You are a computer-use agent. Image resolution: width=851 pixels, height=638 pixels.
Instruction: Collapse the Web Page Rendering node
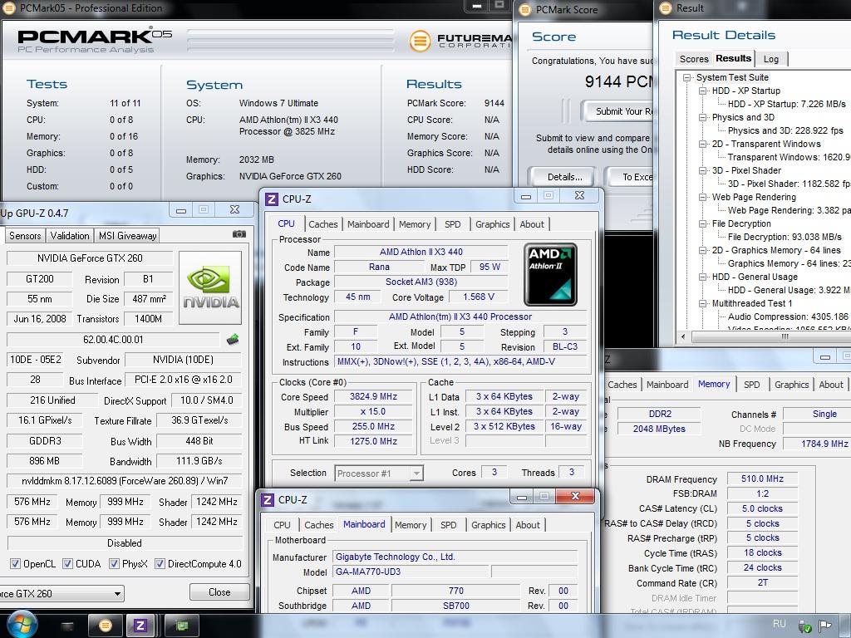702,198
